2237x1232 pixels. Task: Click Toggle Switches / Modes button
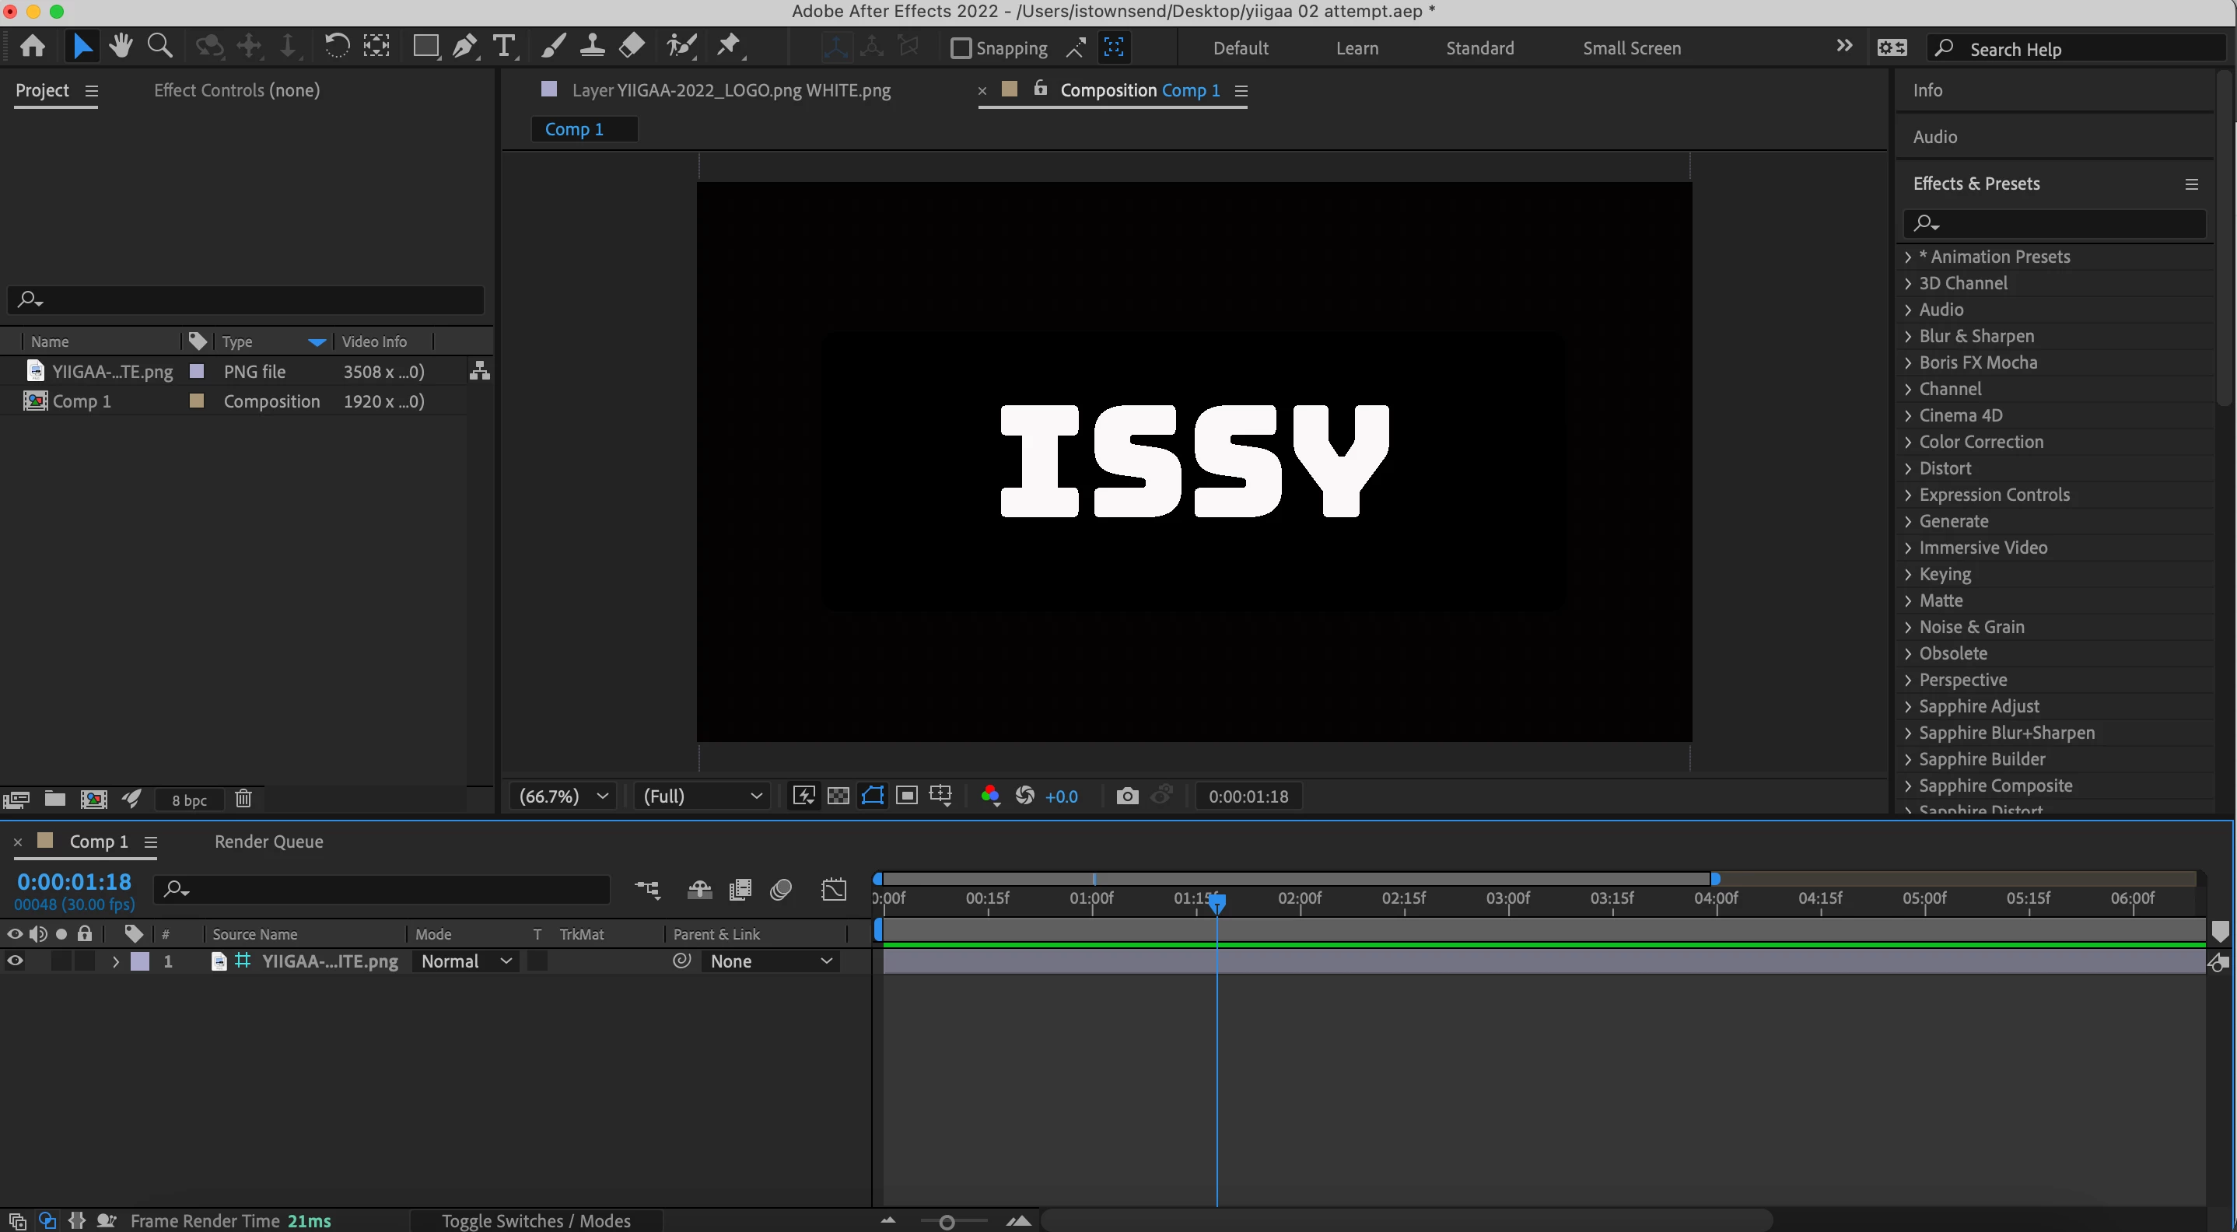(536, 1220)
